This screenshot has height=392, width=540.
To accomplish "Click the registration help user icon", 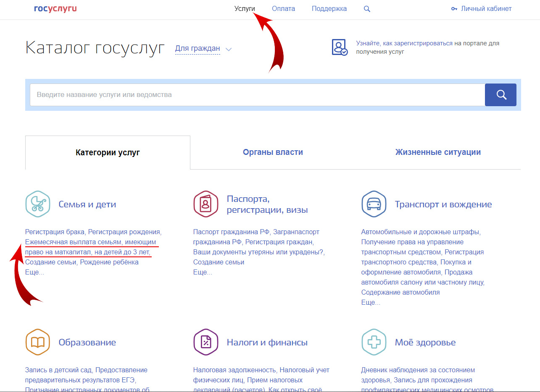I will 340,47.
